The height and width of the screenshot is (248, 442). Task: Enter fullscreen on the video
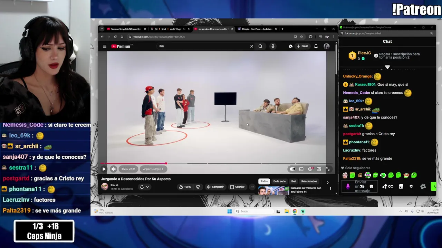328,169
